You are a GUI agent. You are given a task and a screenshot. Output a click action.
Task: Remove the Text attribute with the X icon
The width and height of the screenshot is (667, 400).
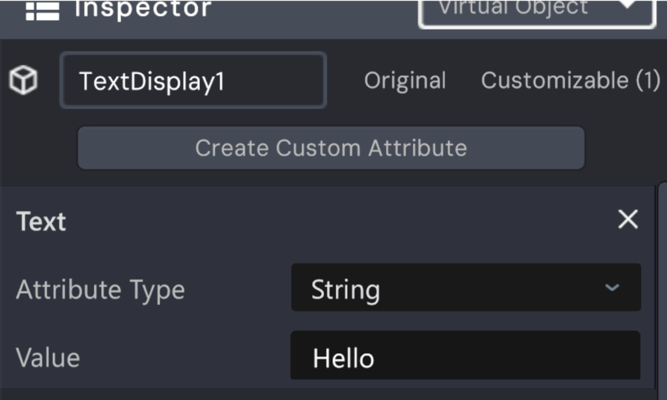(x=628, y=219)
